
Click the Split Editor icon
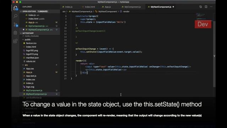tap(206, 7)
